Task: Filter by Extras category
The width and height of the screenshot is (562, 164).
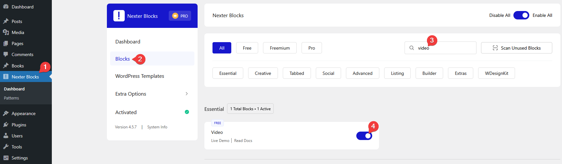Action: pos(461,73)
